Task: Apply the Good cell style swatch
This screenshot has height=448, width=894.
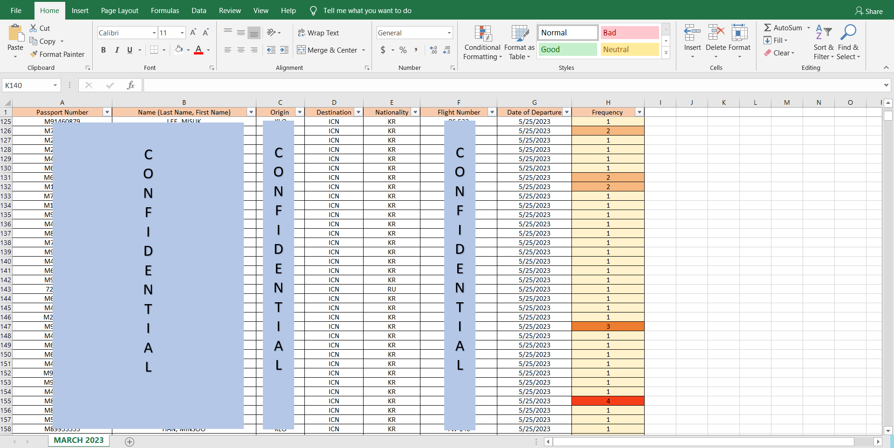Action: 568,49
